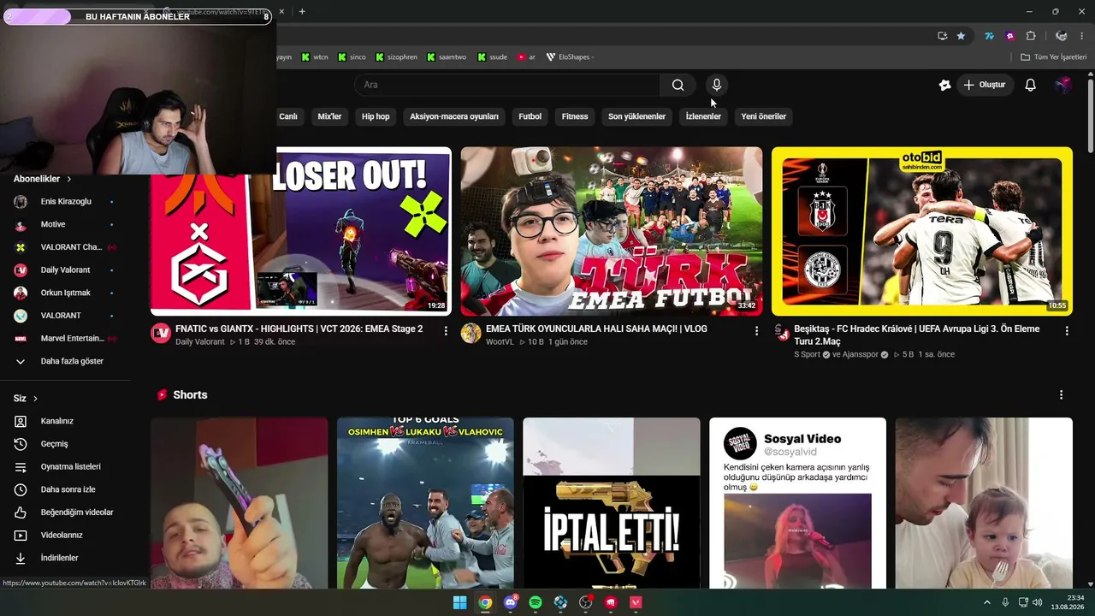Viewport: 1095px width, 616px height.
Task: Open the system volume control
Action: click(1038, 602)
